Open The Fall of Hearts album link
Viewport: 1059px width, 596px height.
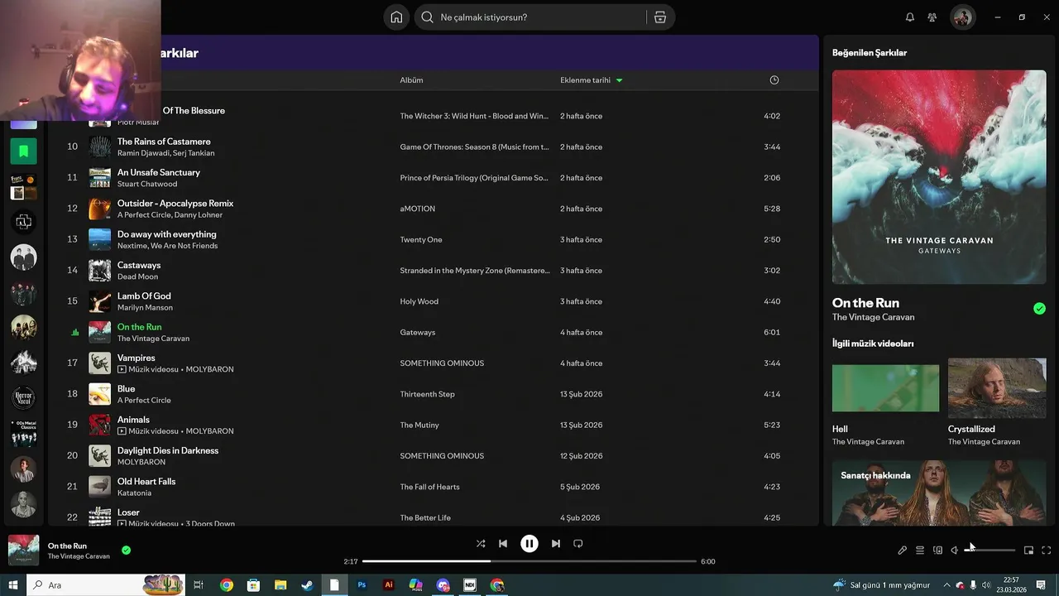coord(430,487)
